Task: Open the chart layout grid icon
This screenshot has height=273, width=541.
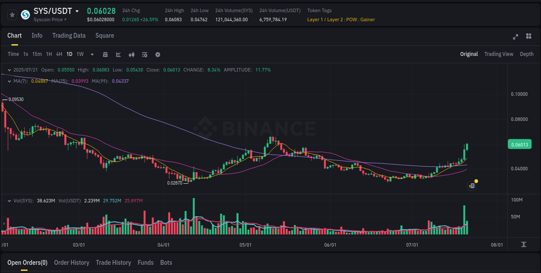Action: (x=528, y=37)
